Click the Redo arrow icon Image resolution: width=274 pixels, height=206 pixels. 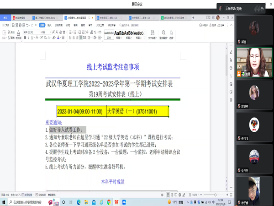[32, 25]
